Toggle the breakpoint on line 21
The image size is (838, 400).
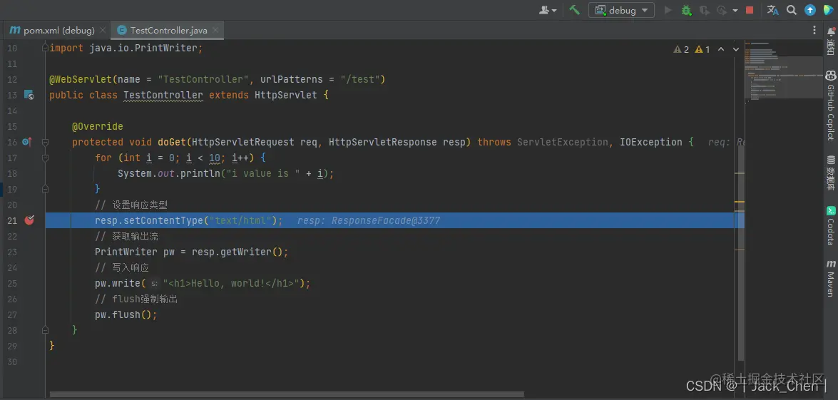29,220
